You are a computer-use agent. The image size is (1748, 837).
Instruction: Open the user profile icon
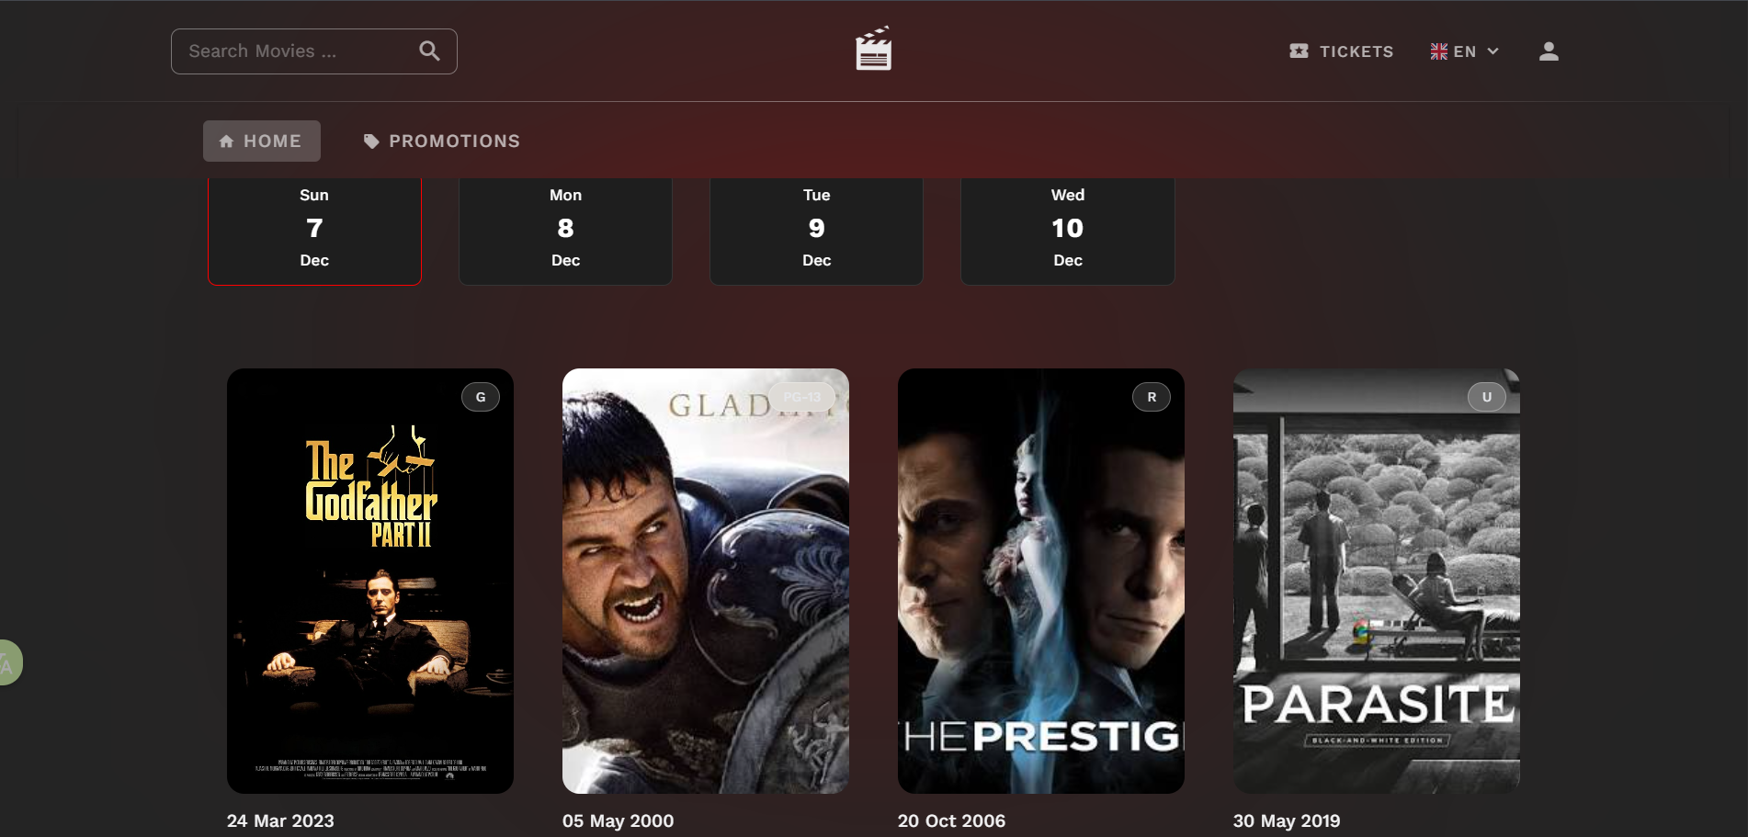coord(1549,51)
